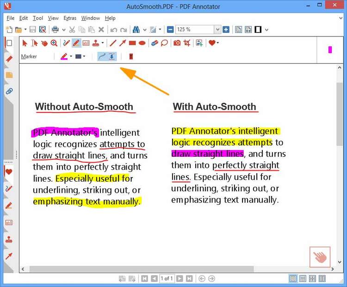Click the Print icon
Image resolution: width=347 pixels, height=287 pixels.
(x=55, y=30)
